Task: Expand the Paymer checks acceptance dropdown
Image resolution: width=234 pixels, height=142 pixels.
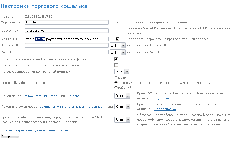Action: tap(122, 96)
